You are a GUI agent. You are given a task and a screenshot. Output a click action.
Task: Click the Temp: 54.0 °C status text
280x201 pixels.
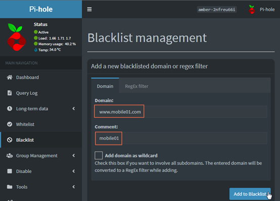tap(50, 50)
